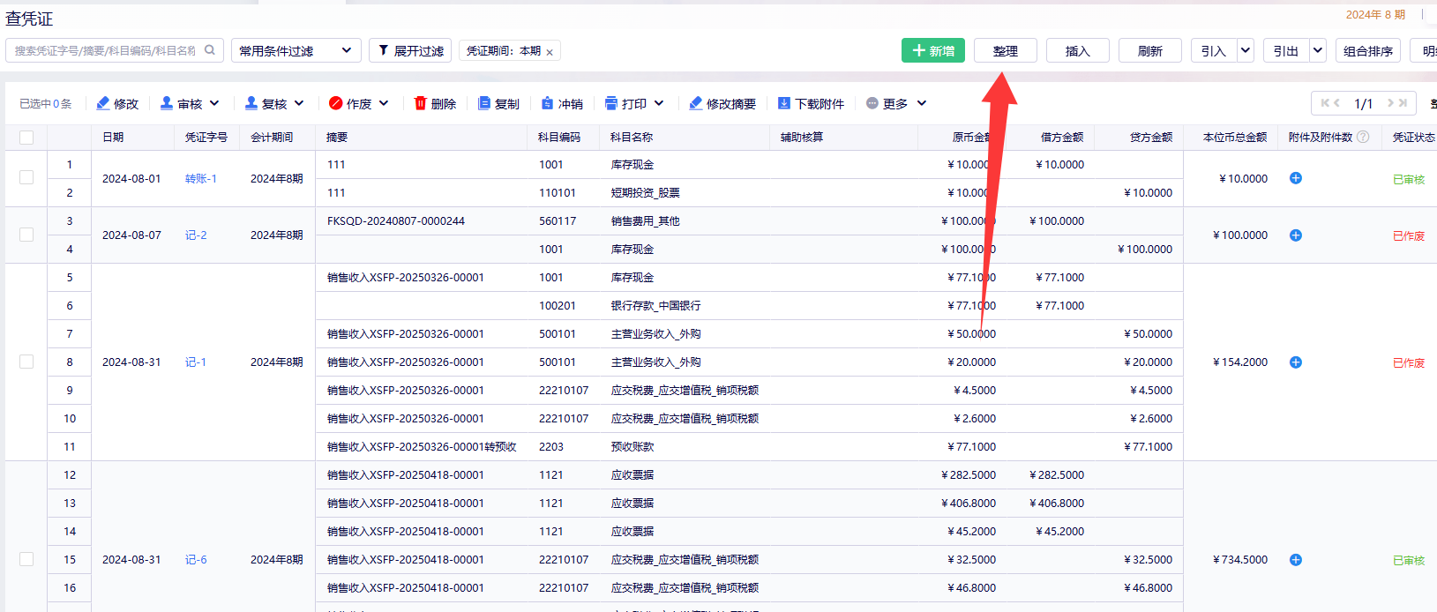Check the box for voucher 记-6
This screenshot has width=1437, height=612.
pos(26,559)
